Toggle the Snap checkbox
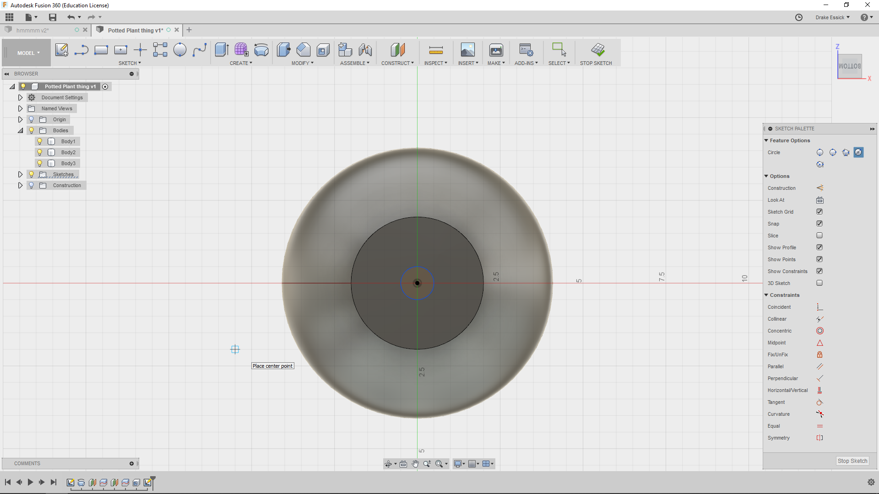Viewport: 879px width, 494px height. 819,224
